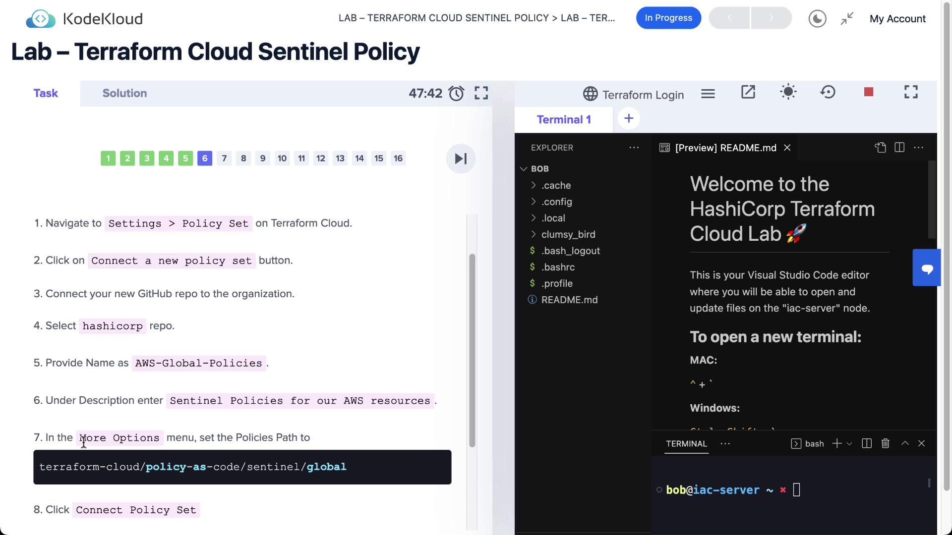Switch to the Solution tab
This screenshot has width=952, height=535.
point(124,93)
